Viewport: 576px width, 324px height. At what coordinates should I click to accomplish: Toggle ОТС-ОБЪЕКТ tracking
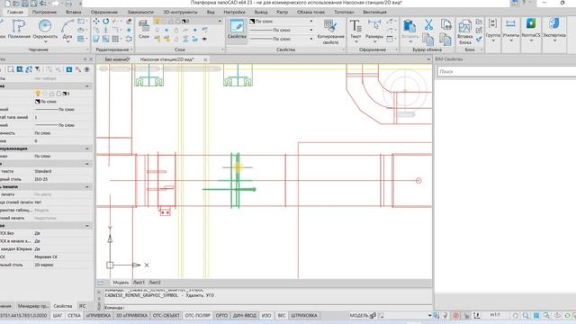166,316
